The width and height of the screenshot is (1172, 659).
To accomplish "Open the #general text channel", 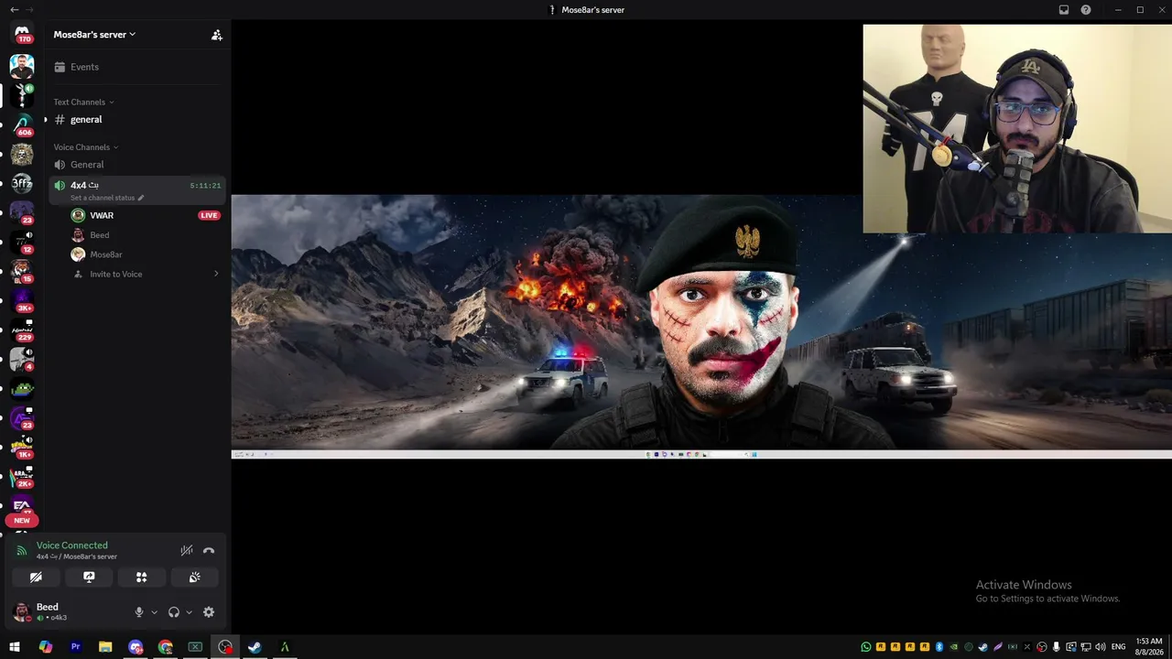I will click(137, 120).
